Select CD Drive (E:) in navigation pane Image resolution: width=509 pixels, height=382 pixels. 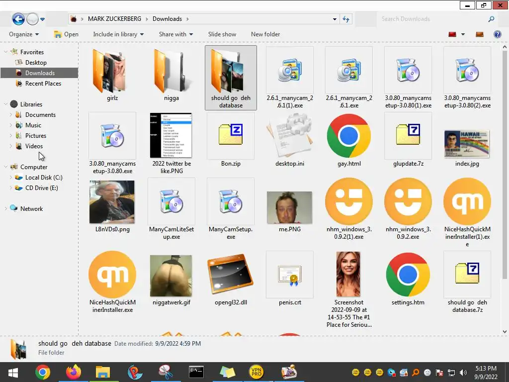tap(41, 188)
